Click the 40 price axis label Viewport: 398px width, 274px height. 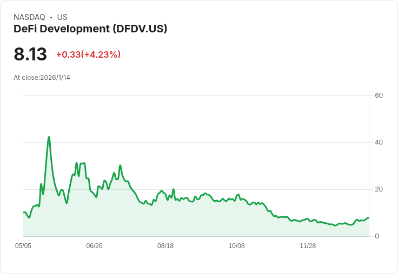point(379,142)
